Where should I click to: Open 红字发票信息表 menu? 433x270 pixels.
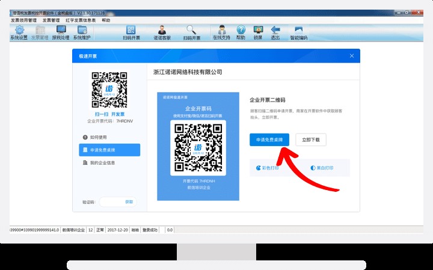pos(81,20)
